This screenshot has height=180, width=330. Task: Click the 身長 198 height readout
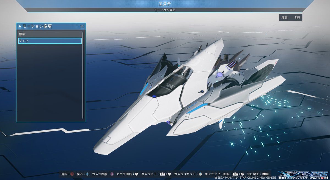290,18
